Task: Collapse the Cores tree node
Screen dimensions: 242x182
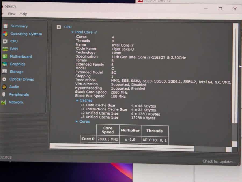Action: (77, 122)
